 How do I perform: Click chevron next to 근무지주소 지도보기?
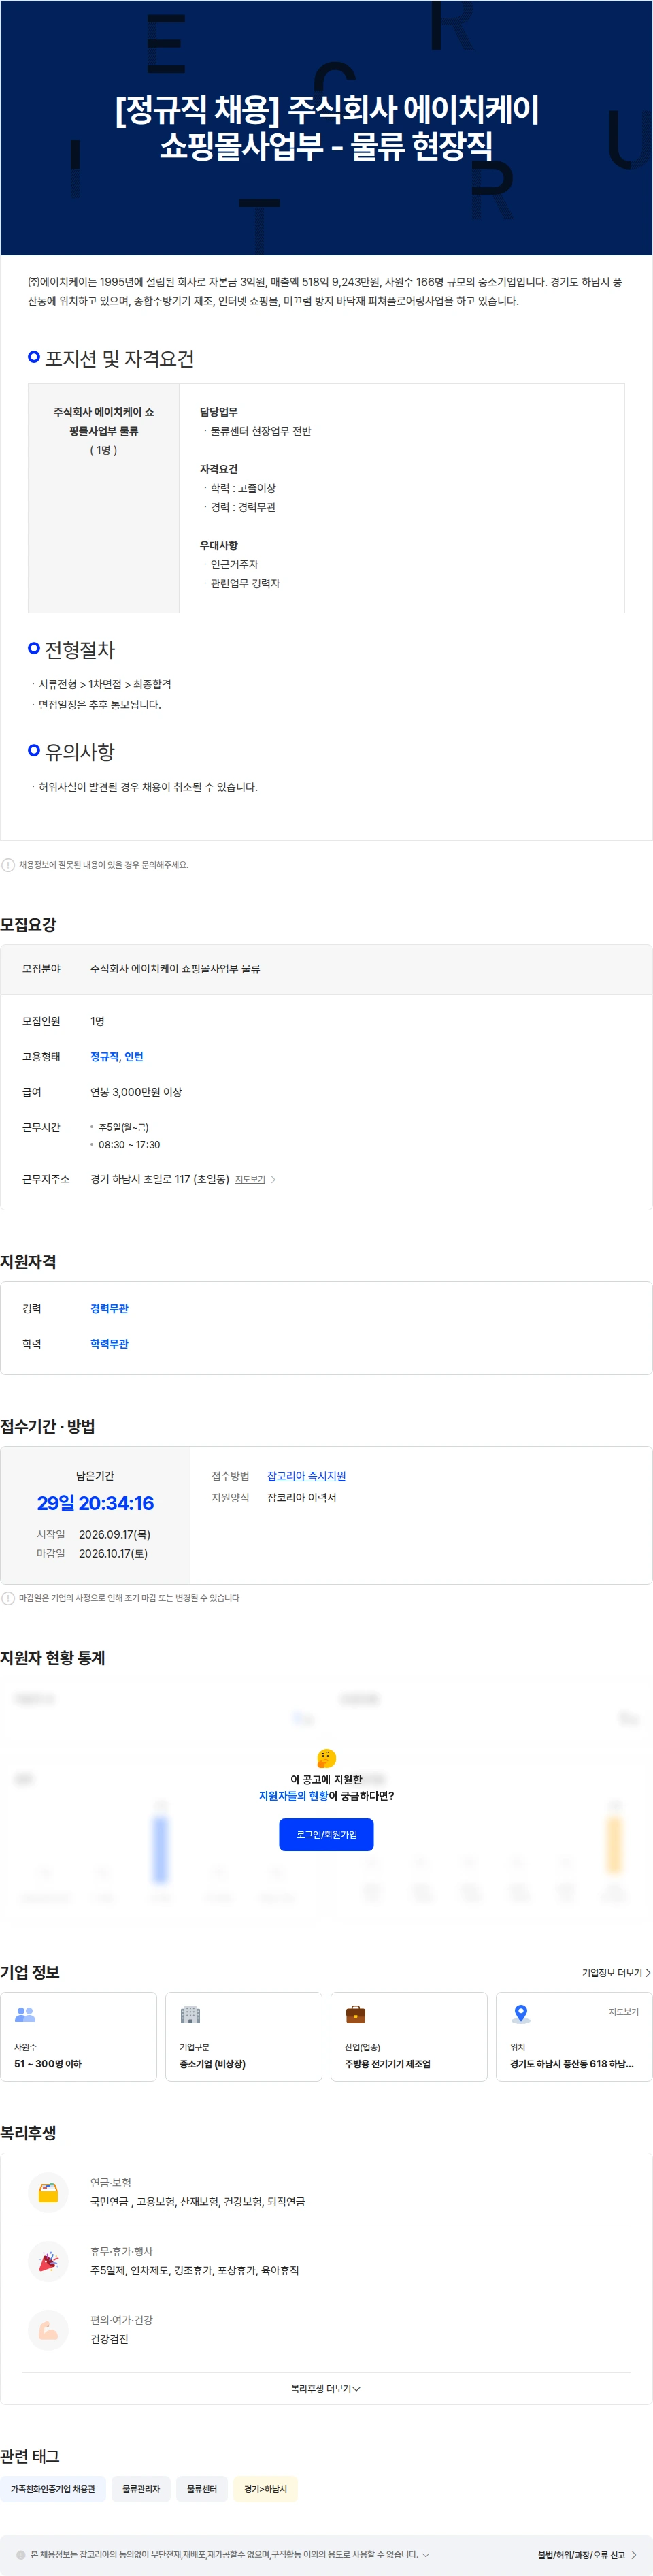click(x=273, y=1180)
